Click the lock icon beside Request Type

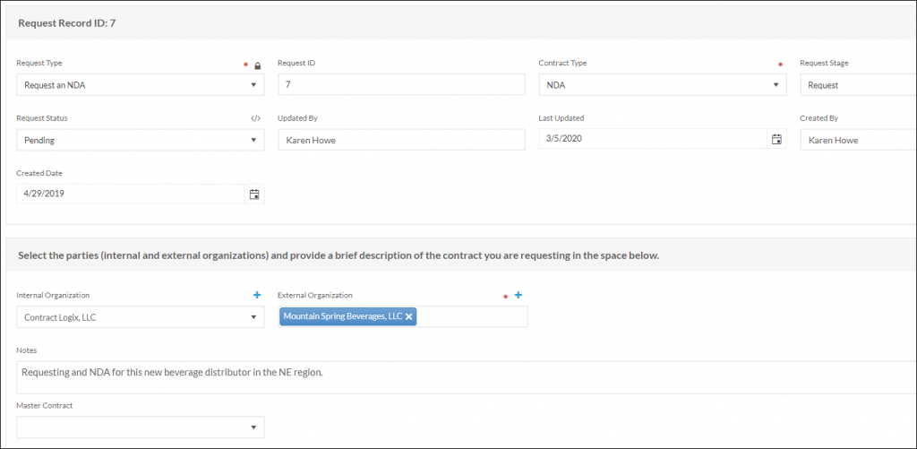[258, 65]
